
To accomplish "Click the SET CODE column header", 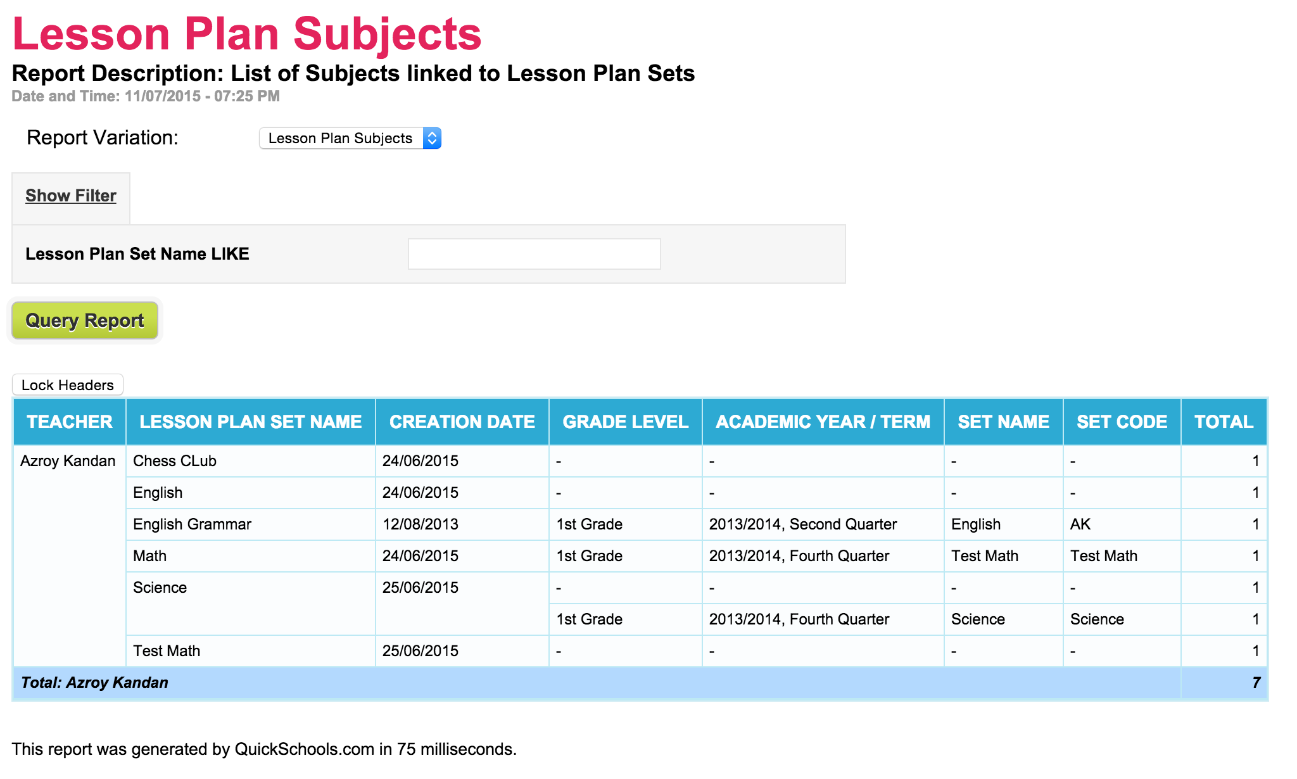I will [x=1122, y=422].
